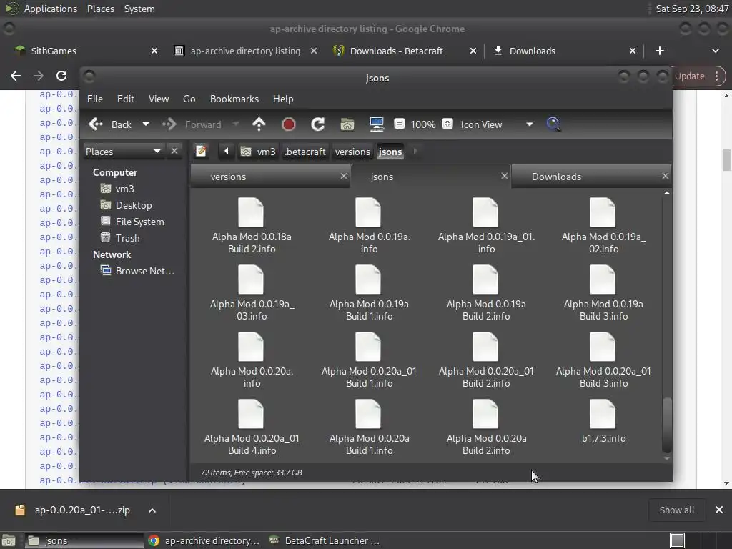Click the file list vertical scrollbar thumb

pos(667,425)
